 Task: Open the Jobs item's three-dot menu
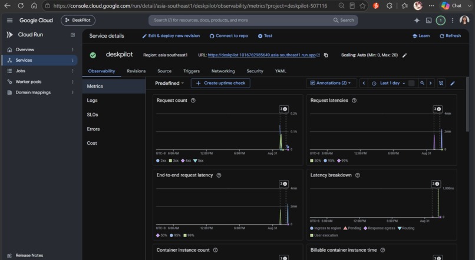click(x=72, y=71)
